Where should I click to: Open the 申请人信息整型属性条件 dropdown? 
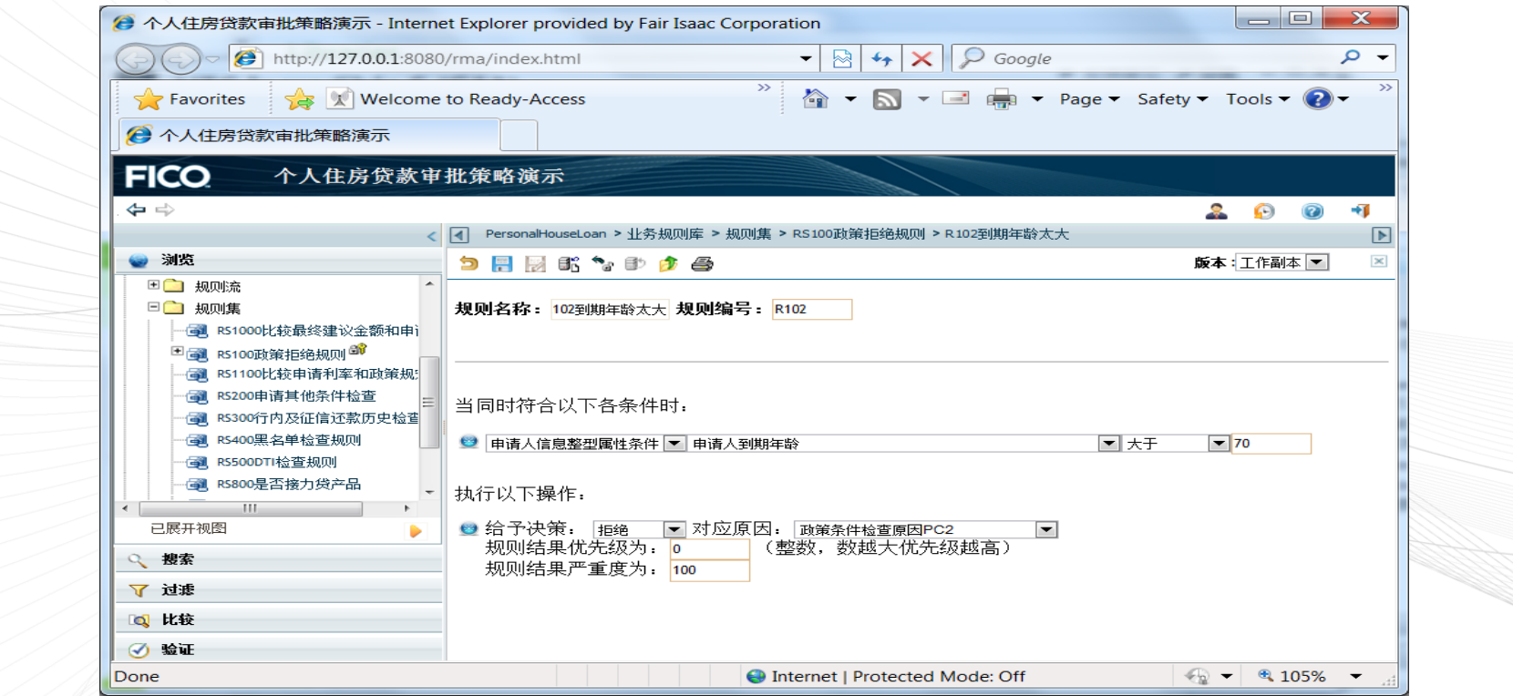(x=674, y=444)
